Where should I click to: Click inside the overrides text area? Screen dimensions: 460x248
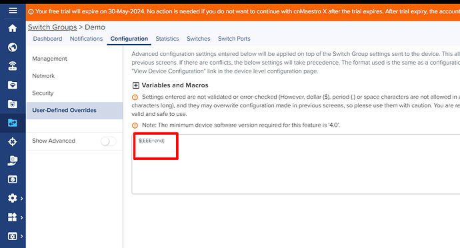[296, 164]
